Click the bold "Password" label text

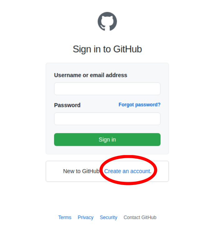pos(67,105)
